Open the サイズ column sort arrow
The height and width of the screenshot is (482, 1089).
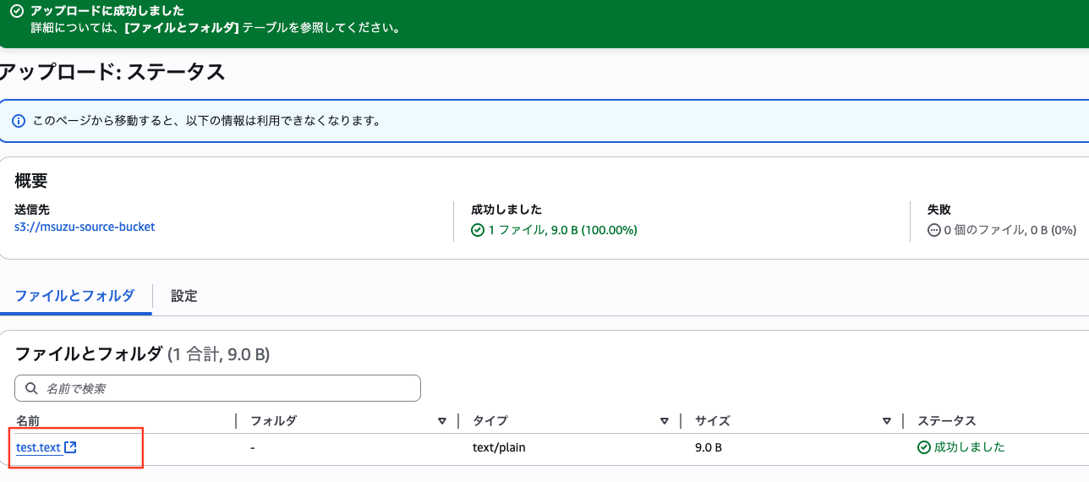887,421
